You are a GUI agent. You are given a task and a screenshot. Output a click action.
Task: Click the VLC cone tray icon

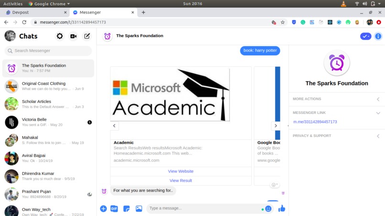(x=343, y=4)
